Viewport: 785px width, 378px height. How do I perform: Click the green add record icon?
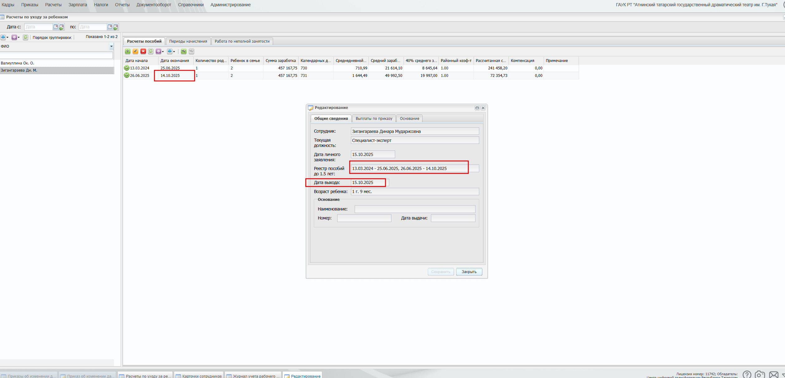[128, 51]
